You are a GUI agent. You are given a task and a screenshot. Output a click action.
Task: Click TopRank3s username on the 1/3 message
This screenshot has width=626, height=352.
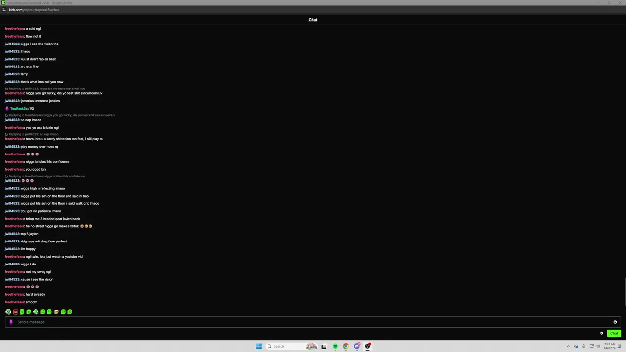(19, 108)
